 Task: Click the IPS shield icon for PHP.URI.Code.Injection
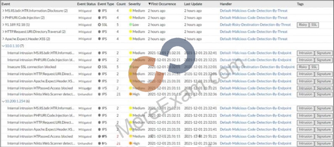tap(99, 18)
